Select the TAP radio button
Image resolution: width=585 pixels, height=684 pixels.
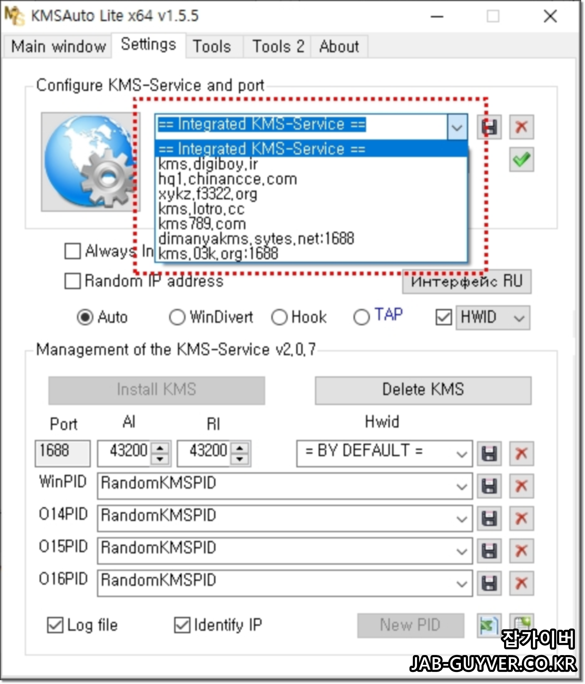(362, 317)
